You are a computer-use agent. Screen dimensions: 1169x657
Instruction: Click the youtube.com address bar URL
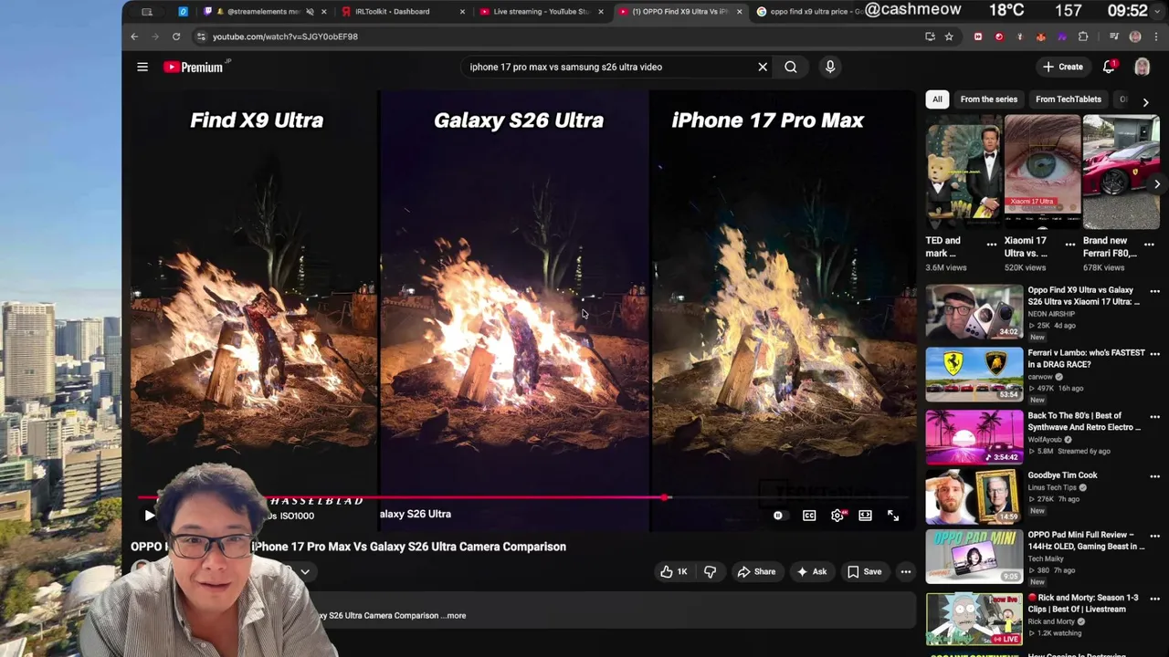(285, 36)
